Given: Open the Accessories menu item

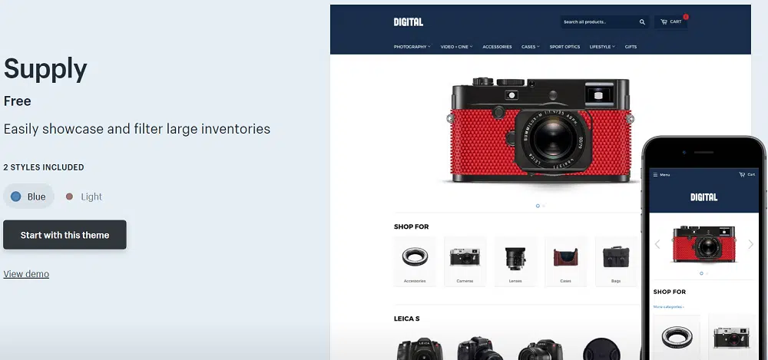Looking at the screenshot, I should [x=497, y=47].
